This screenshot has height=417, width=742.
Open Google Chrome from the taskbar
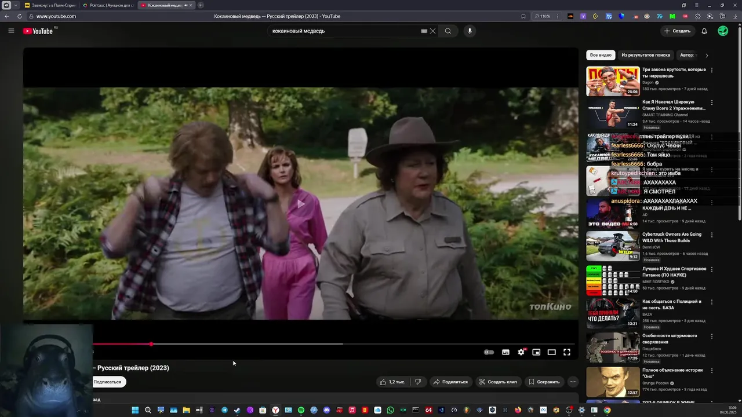[607, 410]
